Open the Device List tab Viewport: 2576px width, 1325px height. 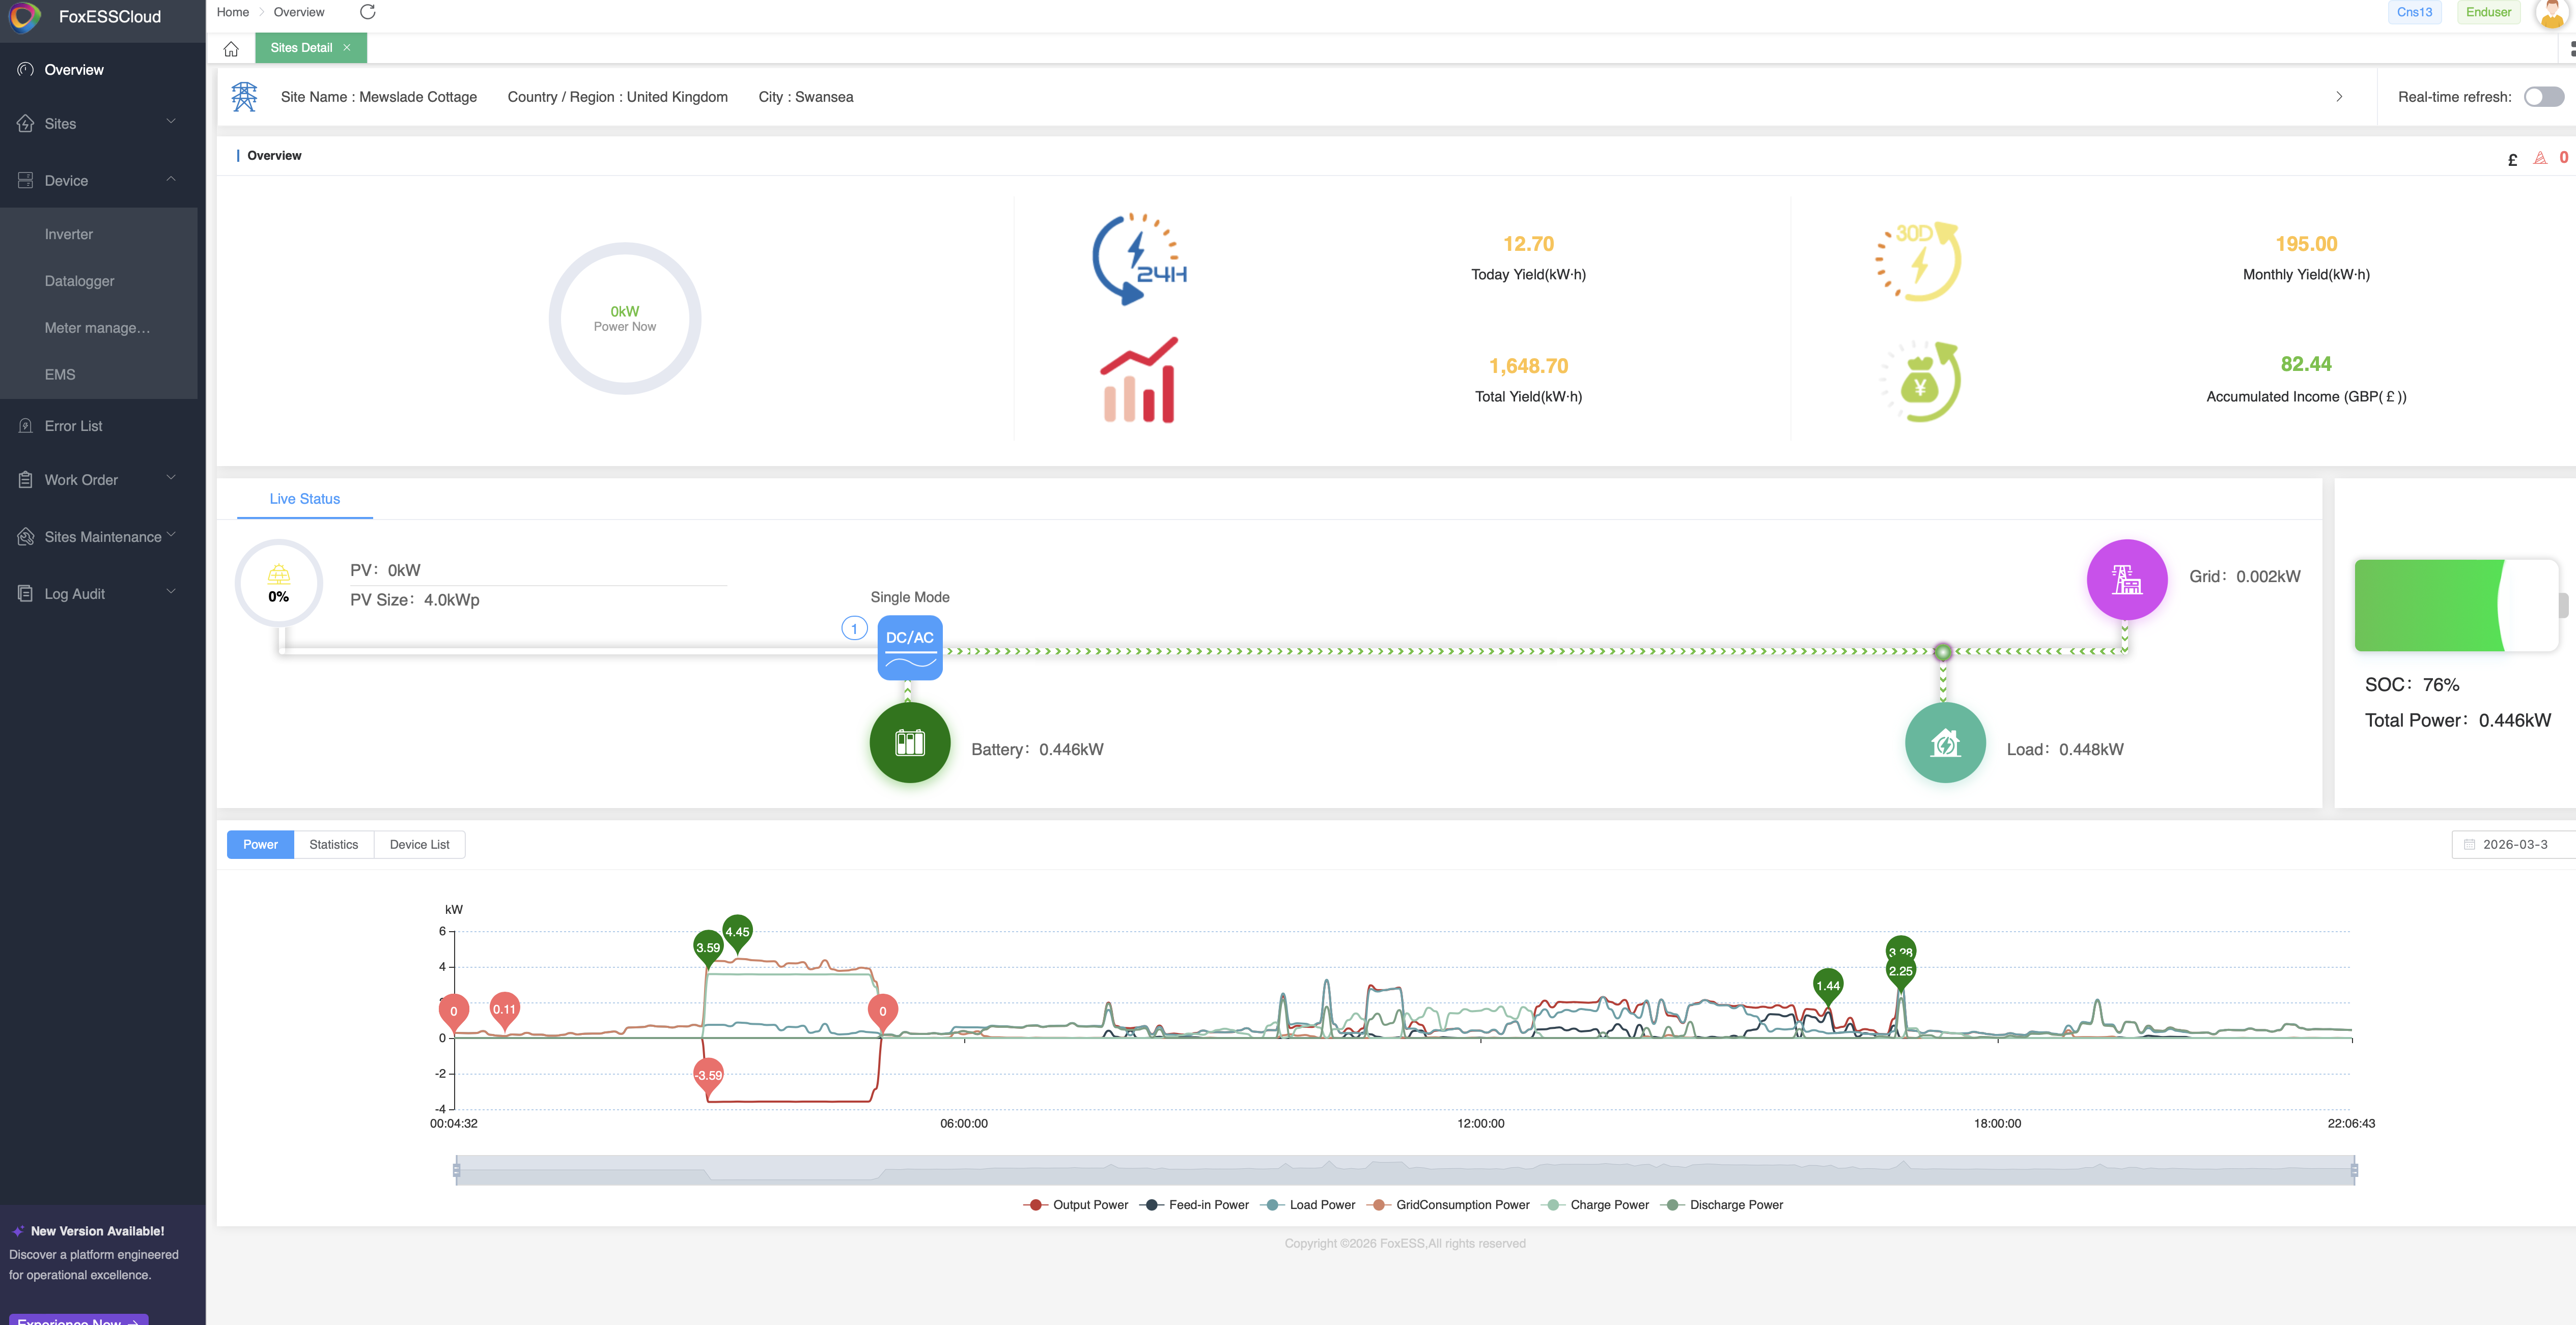(x=419, y=844)
